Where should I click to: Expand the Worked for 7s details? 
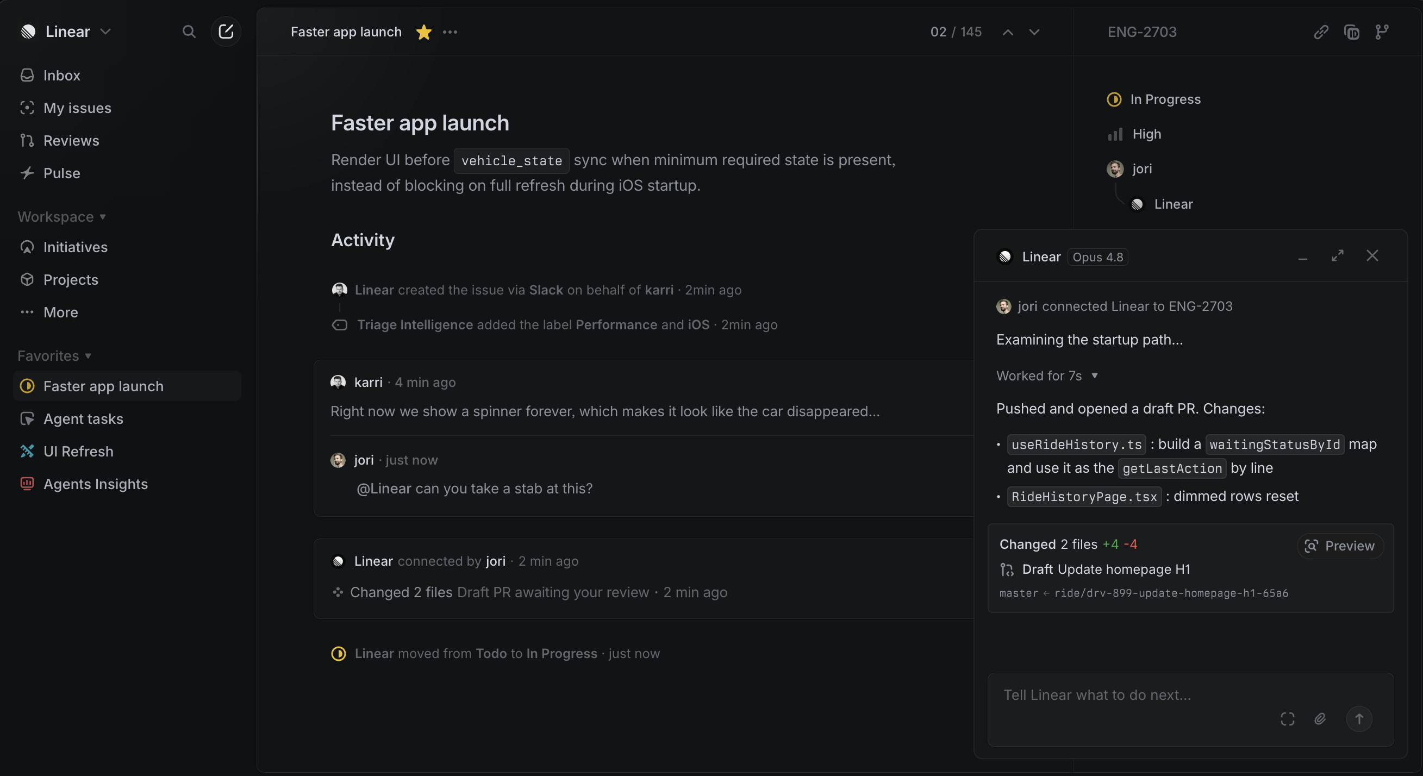pos(1046,376)
